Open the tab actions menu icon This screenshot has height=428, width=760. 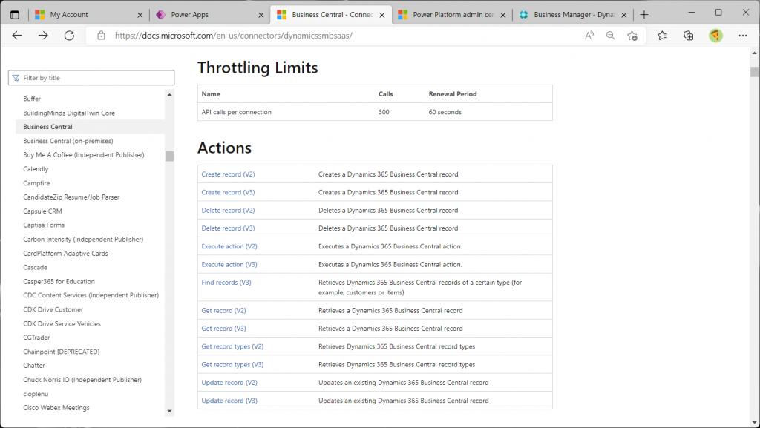[15, 15]
